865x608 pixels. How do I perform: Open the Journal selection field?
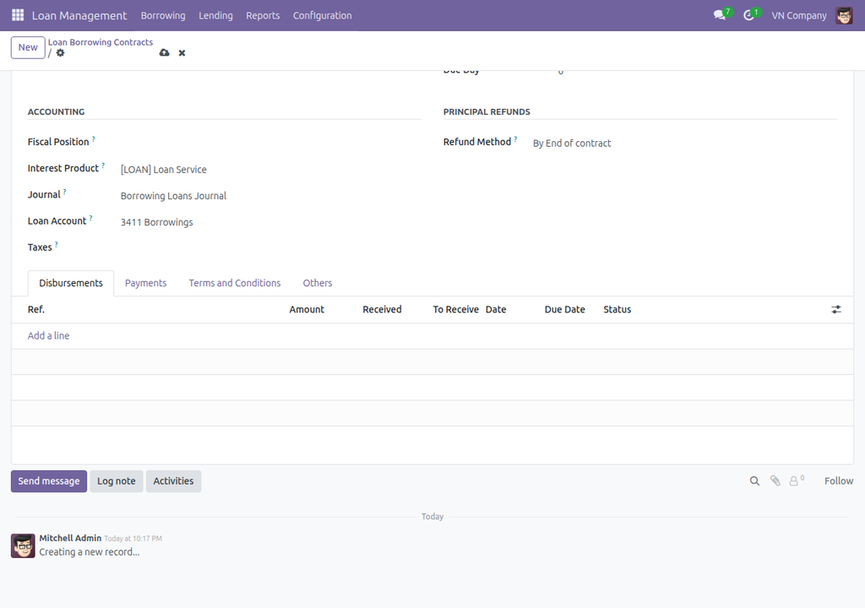click(x=270, y=196)
